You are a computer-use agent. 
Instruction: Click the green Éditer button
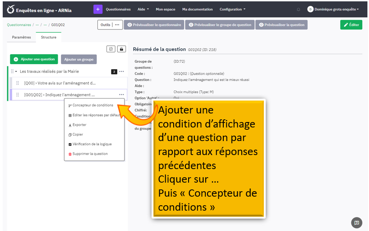[x=351, y=25]
